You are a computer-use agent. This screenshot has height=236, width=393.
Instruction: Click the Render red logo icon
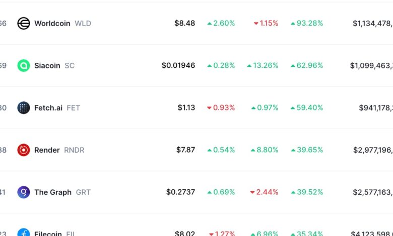click(x=24, y=150)
